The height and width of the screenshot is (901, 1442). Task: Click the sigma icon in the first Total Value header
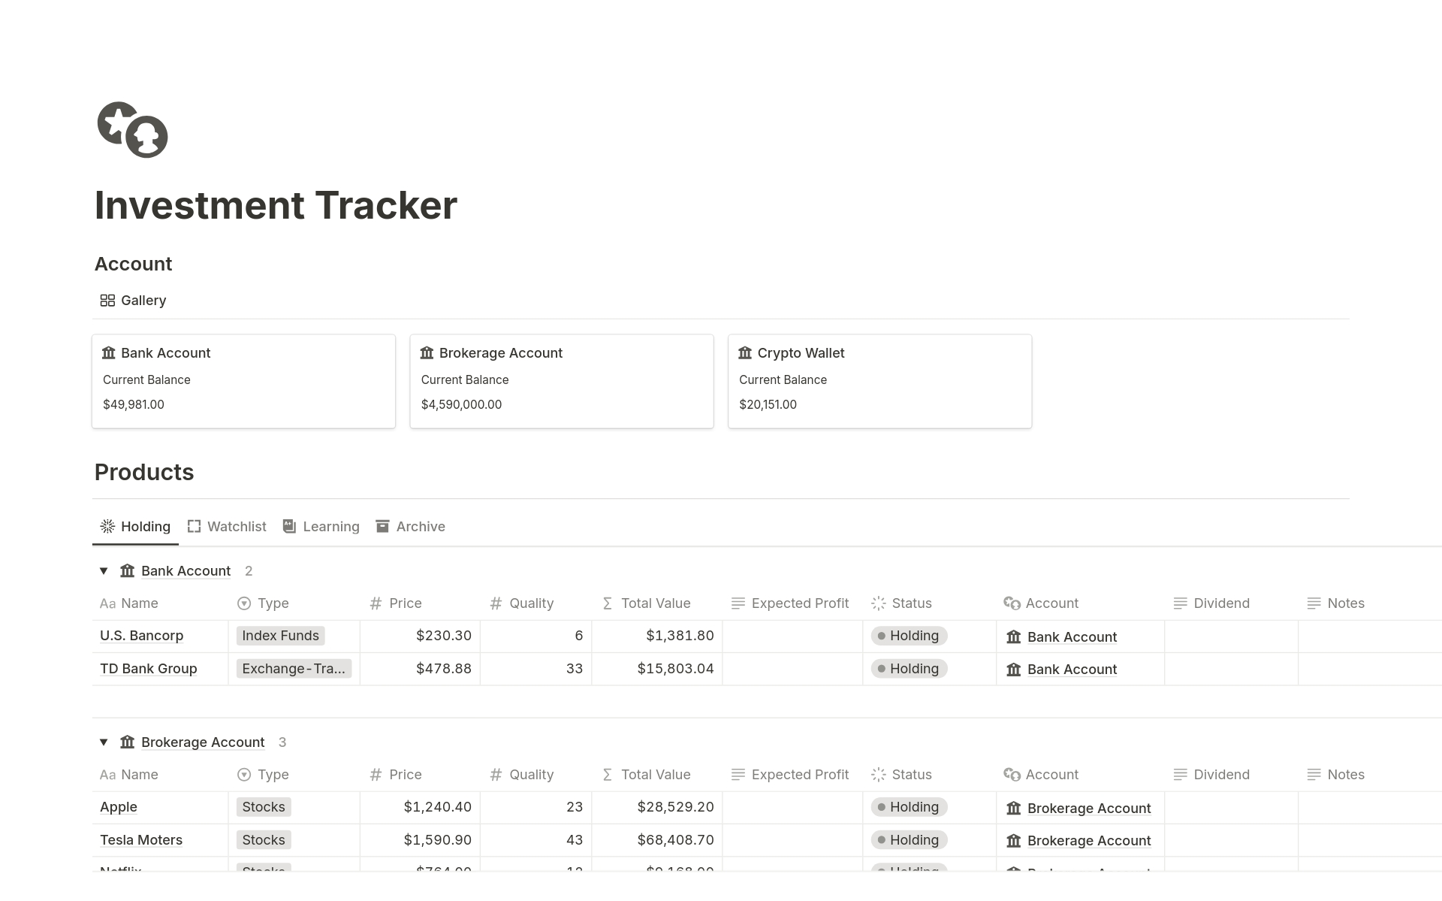click(x=608, y=603)
